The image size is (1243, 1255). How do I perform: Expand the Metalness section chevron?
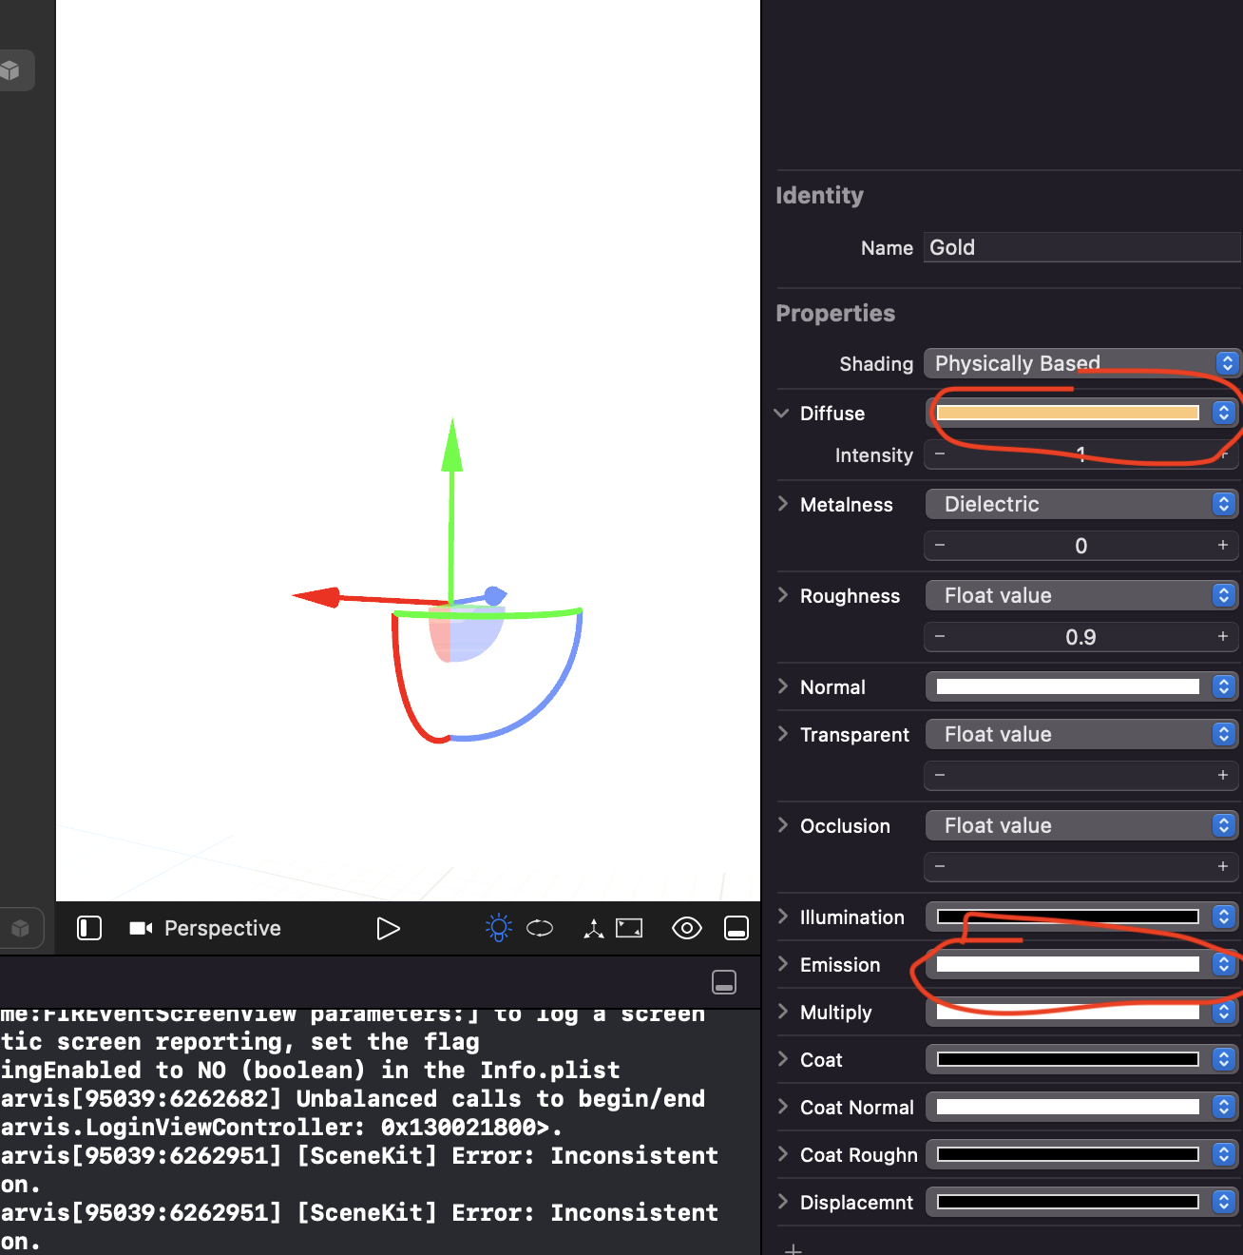pyautogui.click(x=783, y=504)
